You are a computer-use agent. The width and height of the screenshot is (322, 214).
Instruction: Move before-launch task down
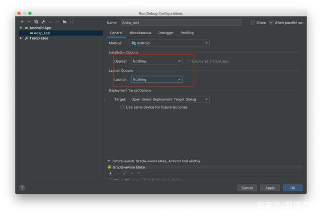coord(139,173)
